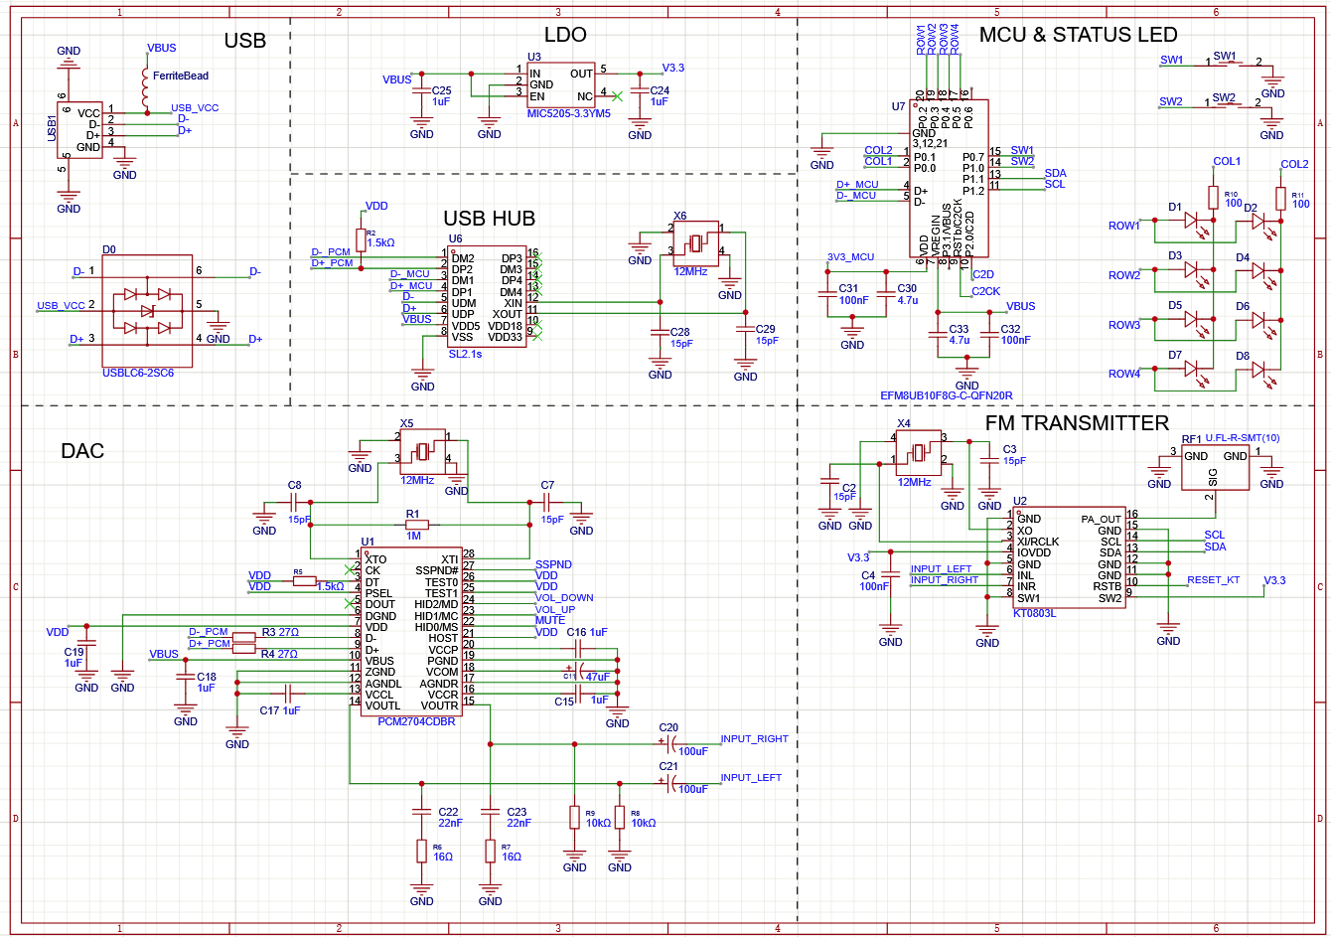Click the RF1 U.FL connector symbol

(1215, 467)
